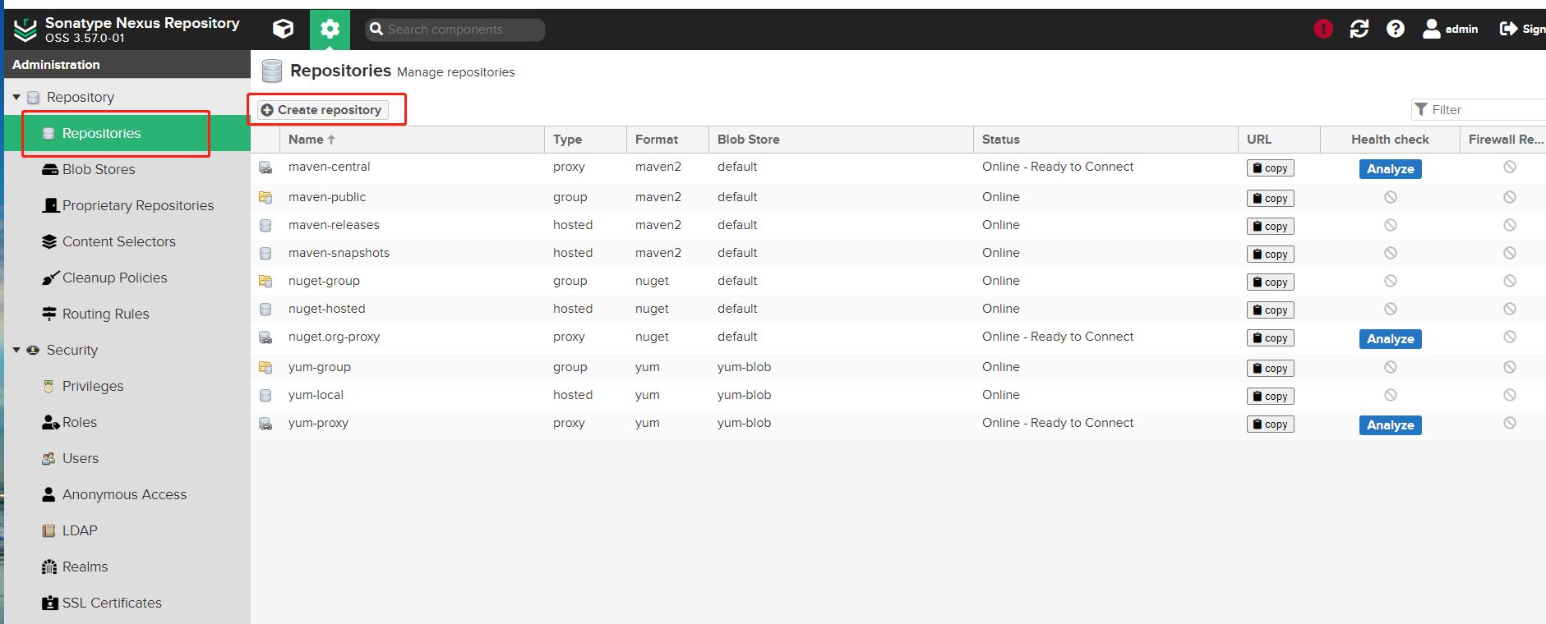Open Content Selectors in the sidebar
Screen dimensions: 1546x624
point(127,241)
